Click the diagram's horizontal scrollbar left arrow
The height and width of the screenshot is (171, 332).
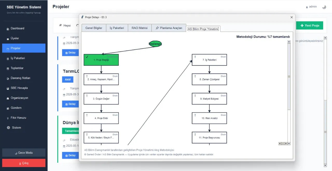pos(280,144)
